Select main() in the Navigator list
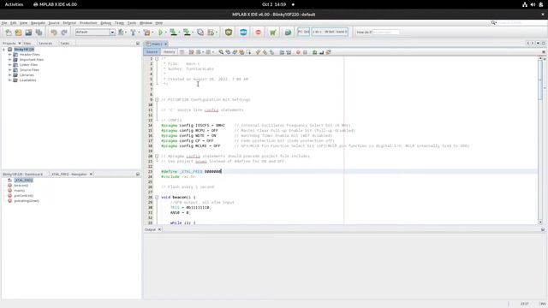Image resolution: width=548 pixels, height=308 pixels. pyautogui.click(x=19, y=191)
